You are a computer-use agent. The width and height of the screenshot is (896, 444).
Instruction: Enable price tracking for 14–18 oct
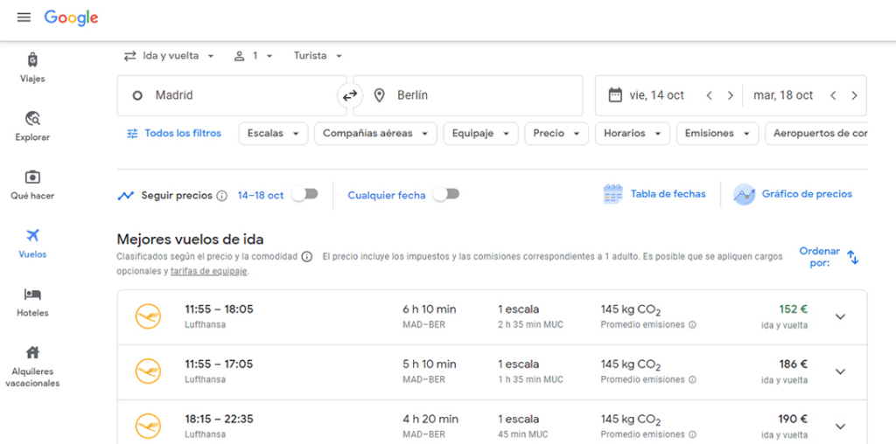click(304, 194)
